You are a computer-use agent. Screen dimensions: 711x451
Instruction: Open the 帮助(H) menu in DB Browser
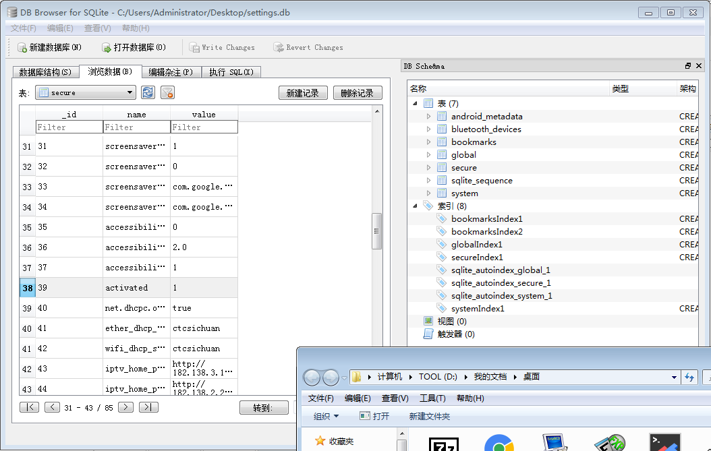click(x=136, y=28)
